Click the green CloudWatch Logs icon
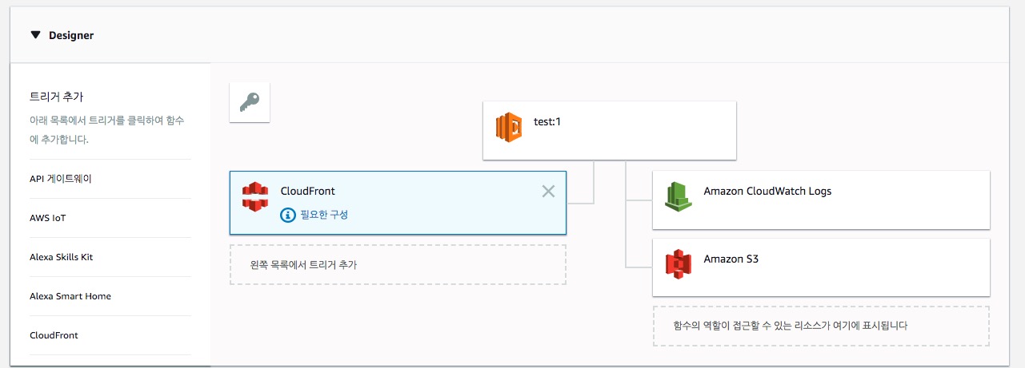Screen dimensions: 1025x368 [x=678, y=196]
